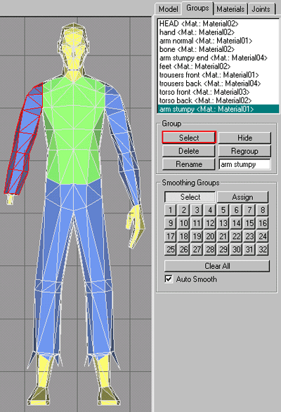
Task: Click the group name input field
Action: [244, 164]
